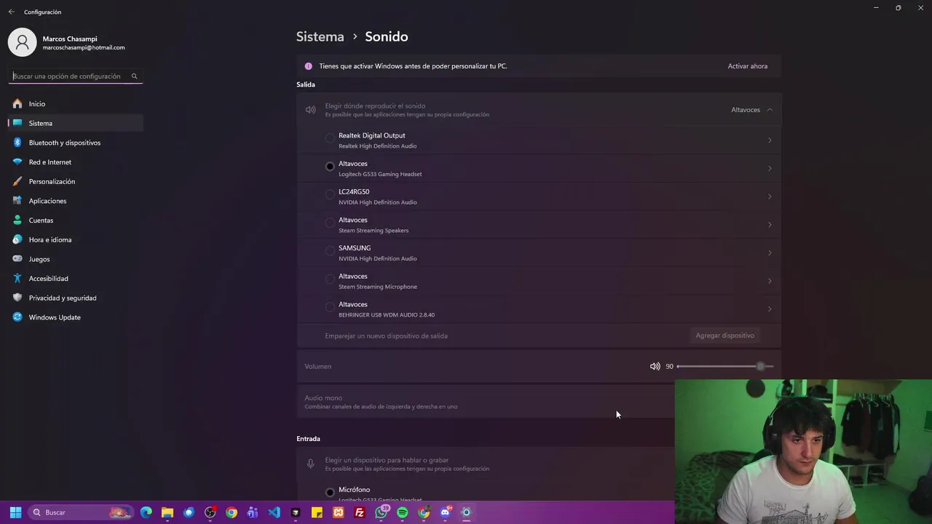Screen dimensions: 932x524
Task: Open Inicio in settings sidebar
Action: [76, 104]
